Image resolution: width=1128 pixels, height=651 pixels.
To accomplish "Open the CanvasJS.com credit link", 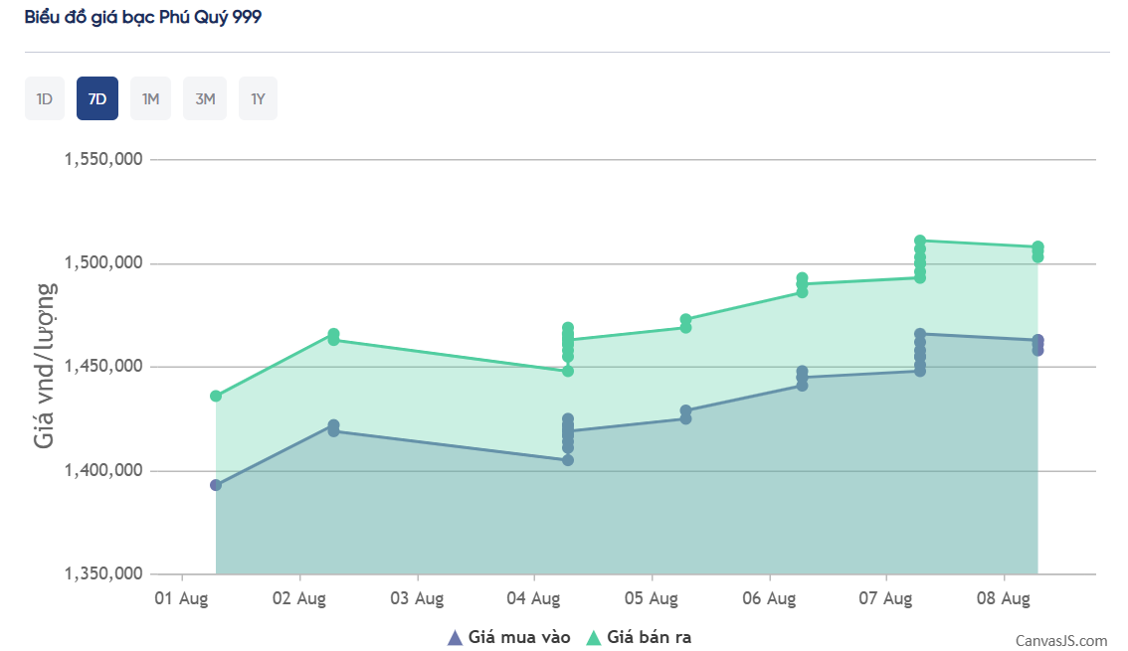I will click(x=1060, y=641).
